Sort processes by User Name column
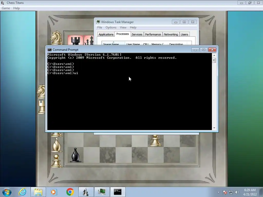This screenshot has width=263, height=197. pos(133,43)
